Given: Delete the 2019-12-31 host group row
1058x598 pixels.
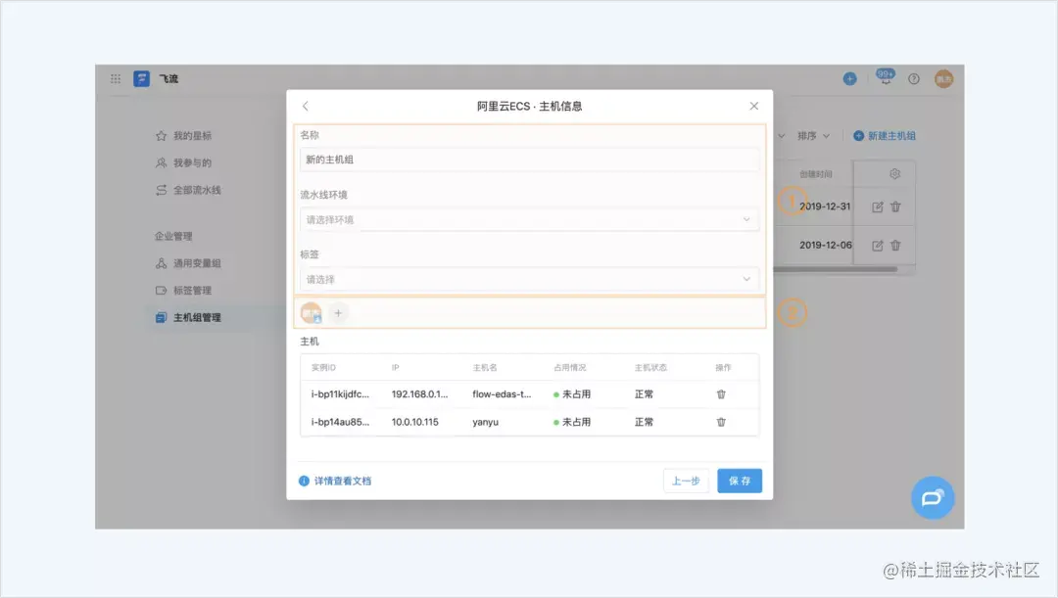Looking at the screenshot, I should coord(895,207).
